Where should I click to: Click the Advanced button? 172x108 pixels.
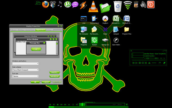click(x=55, y=76)
